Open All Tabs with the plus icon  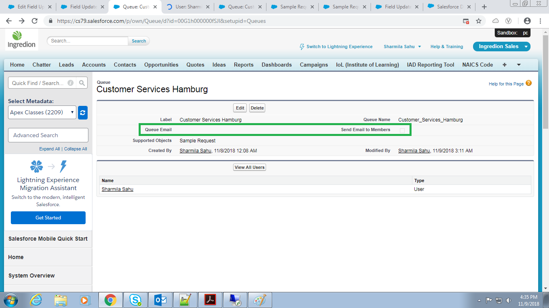(x=505, y=65)
